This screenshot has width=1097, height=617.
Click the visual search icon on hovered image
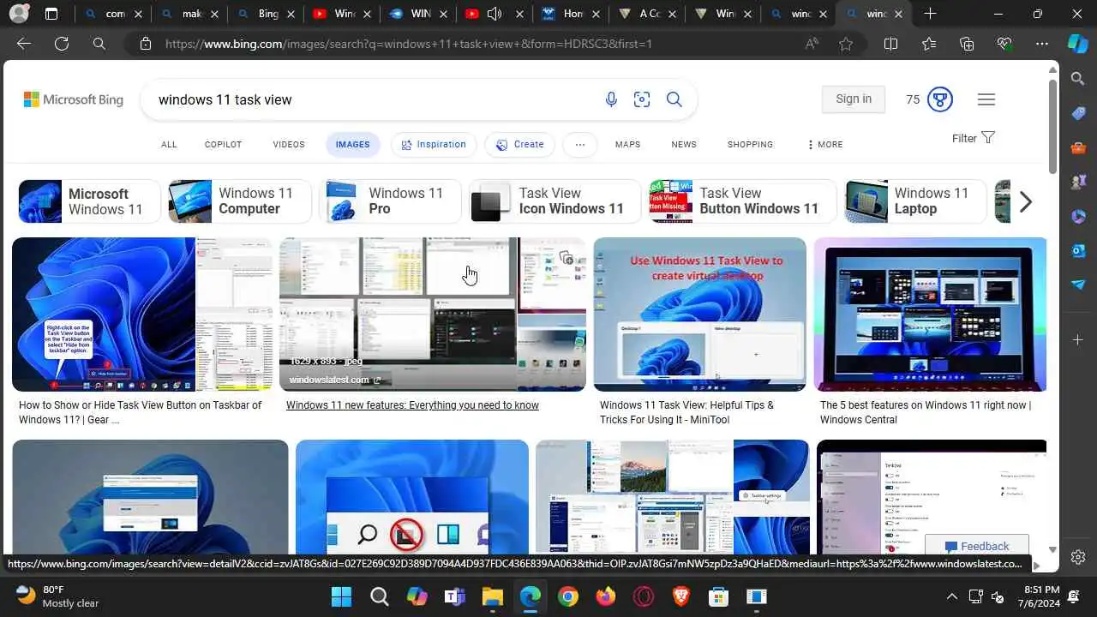tap(566, 257)
